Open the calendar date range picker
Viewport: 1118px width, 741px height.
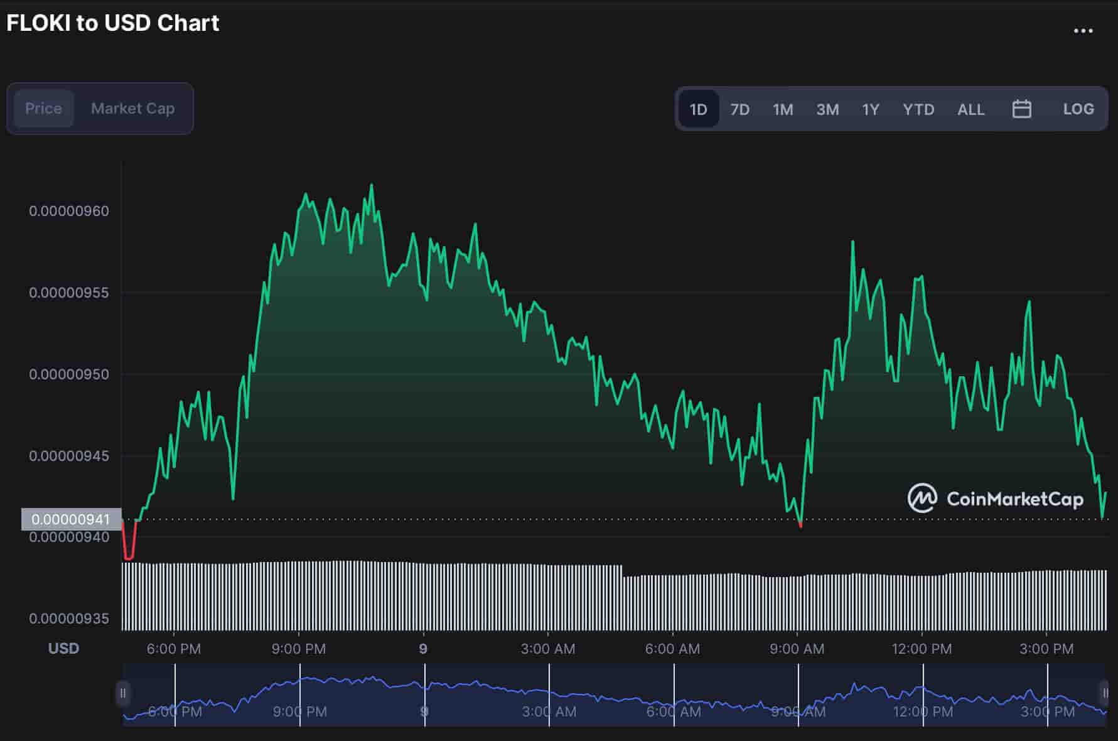[x=1021, y=109]
